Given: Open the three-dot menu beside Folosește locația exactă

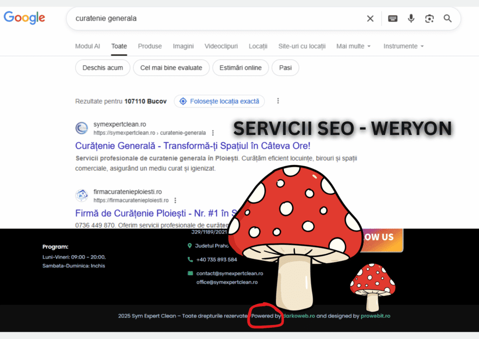Looking at the screenshot, I should tap(278, 101).
